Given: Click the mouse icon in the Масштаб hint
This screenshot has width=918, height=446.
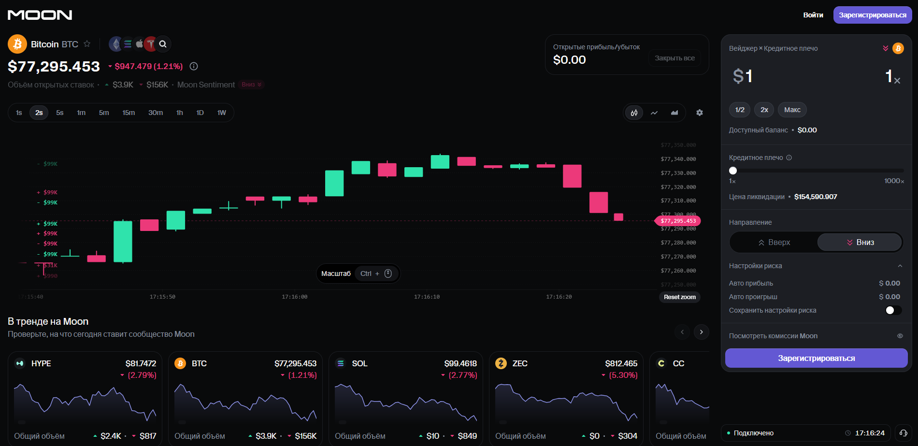Looking at the screenshot, I should (388, 273).
